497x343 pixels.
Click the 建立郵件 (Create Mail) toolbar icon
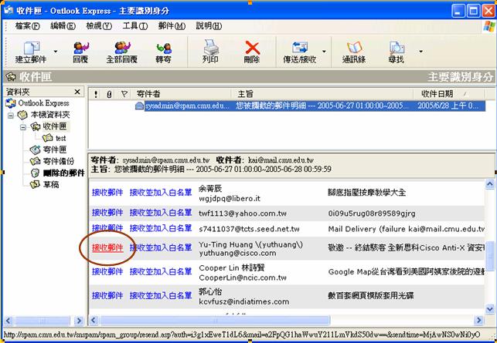[x=31, y=52]
